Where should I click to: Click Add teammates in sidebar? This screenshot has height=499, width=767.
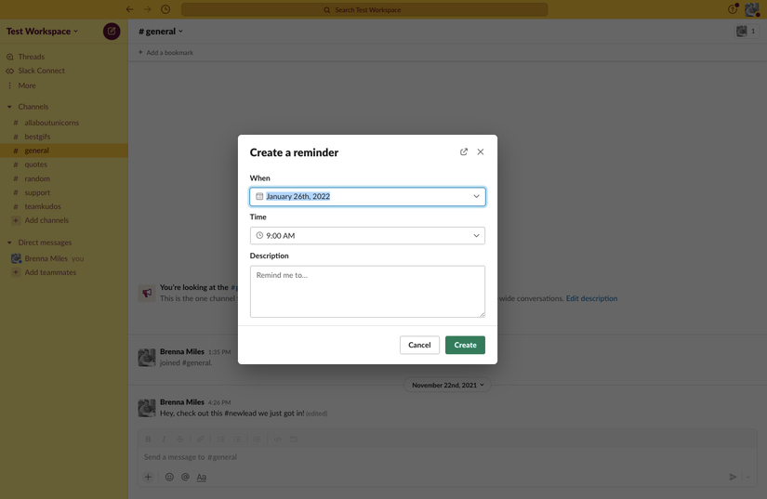coord(50,272)
